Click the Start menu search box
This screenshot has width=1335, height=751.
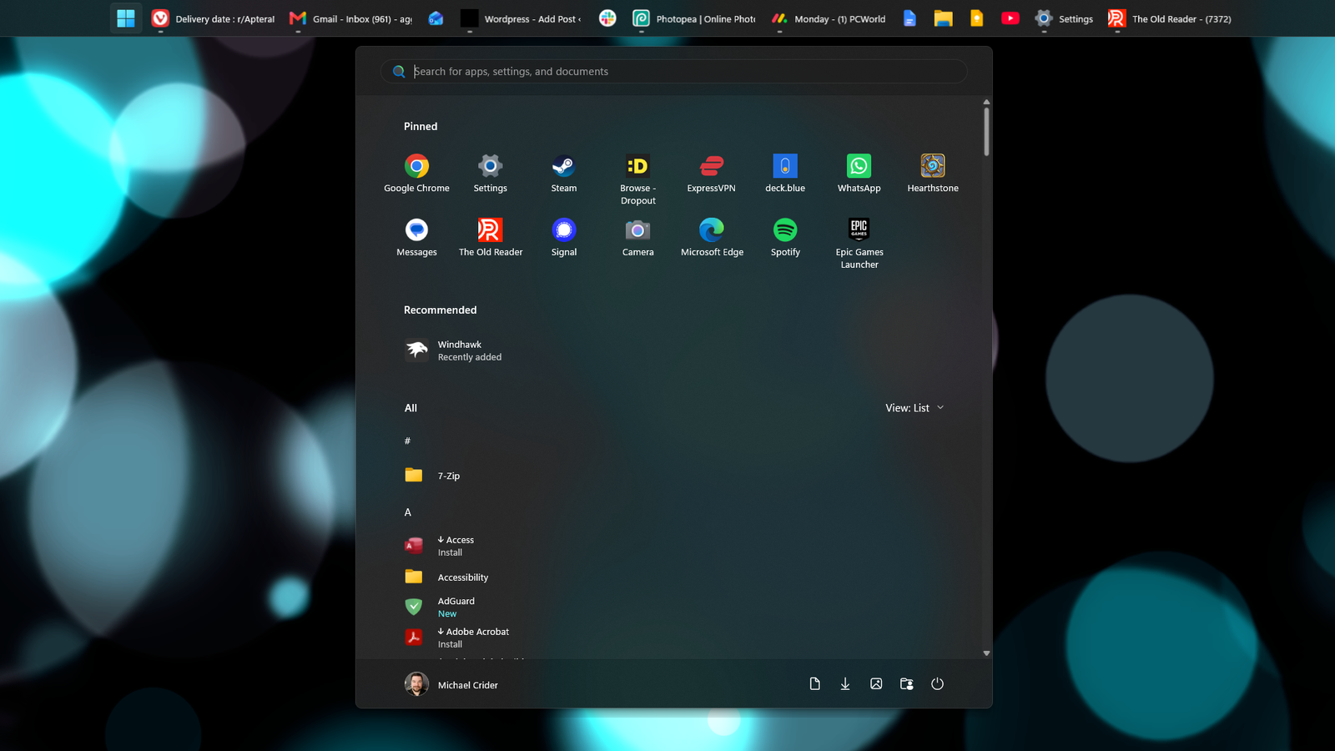[674, 72]
